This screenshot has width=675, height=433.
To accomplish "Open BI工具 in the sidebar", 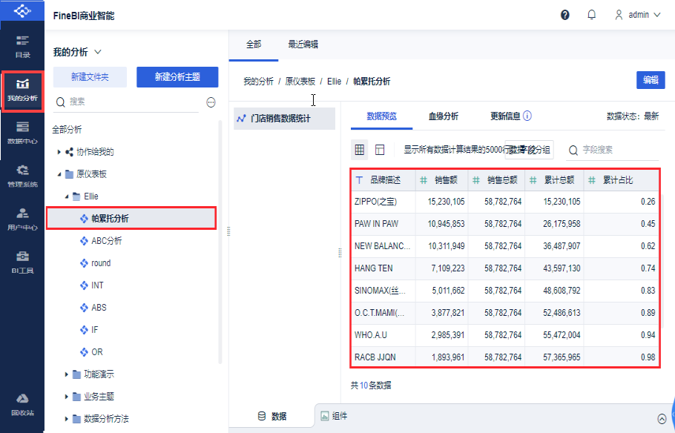I will [x=22, y=262].
